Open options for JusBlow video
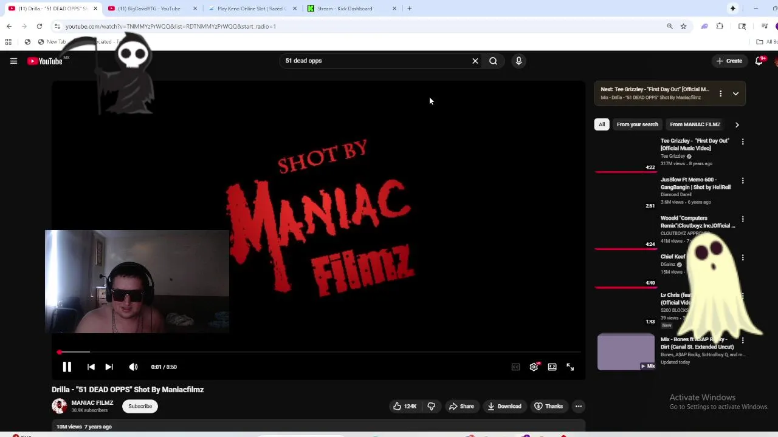 (x=742, y=180)
